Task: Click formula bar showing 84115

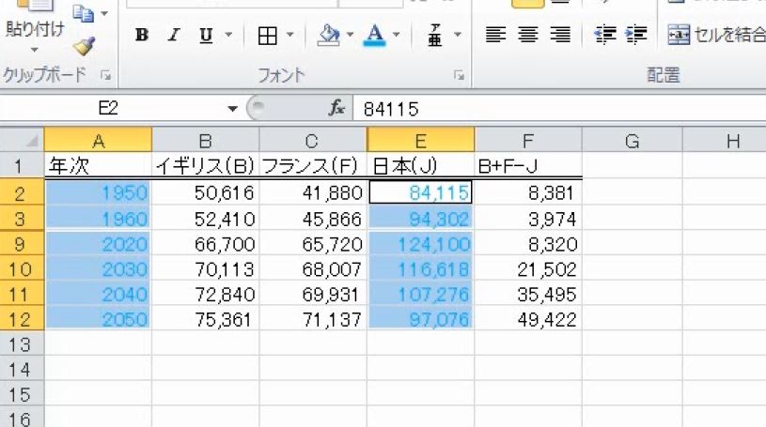Action: [560, 108]
